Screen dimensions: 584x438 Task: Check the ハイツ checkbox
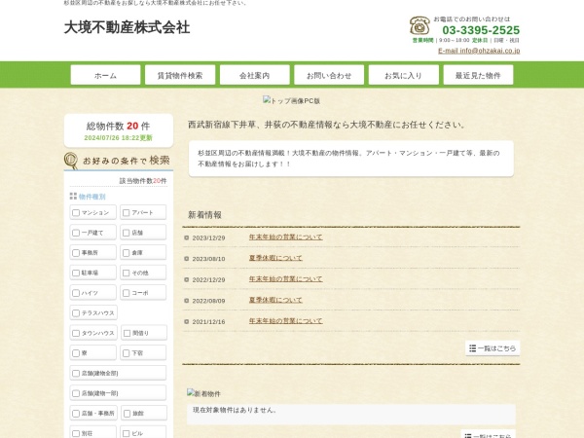pos(76,293)
